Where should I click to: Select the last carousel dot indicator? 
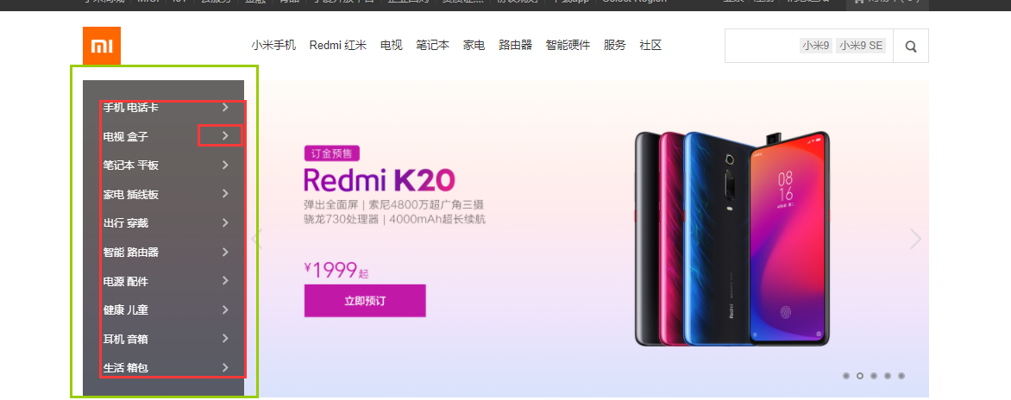pos(901,376)
